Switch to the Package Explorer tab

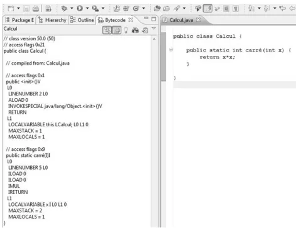point(19,20)
